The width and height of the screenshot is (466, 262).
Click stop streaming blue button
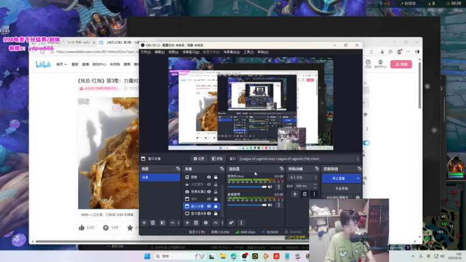[x=339, y=178]
